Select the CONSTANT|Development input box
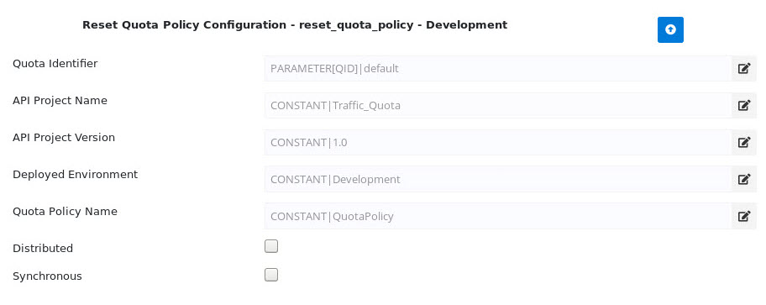The height and width of the screenshot is (305, 766). (x=498, y=179)
